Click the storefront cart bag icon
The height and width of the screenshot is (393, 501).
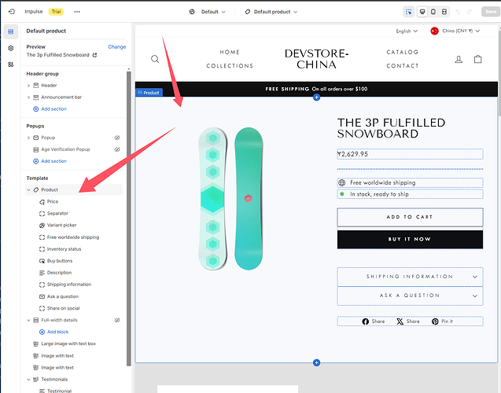pyautogui.click(x=477, y=59)
